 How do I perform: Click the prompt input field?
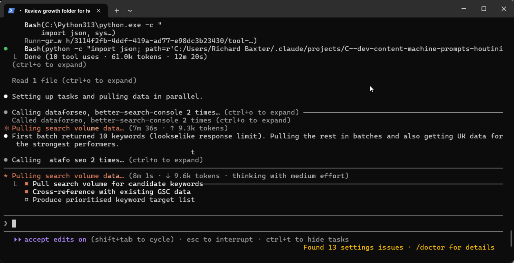pos(251,223)
